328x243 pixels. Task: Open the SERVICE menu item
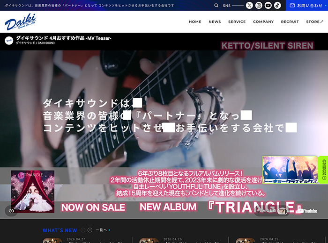237,22
